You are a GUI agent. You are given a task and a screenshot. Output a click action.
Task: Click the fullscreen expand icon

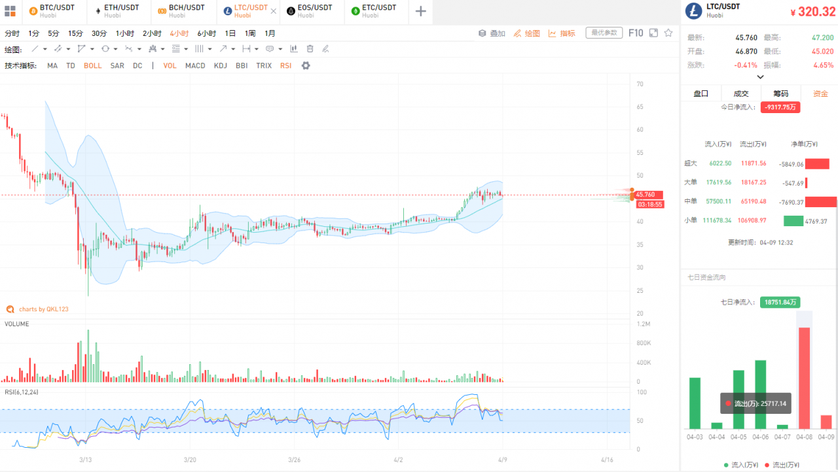click(x=653, y=33)
